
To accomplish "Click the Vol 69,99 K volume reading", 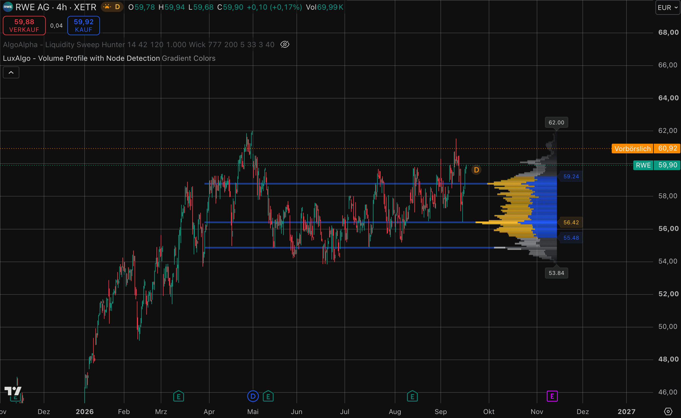I will click(325, 7).
